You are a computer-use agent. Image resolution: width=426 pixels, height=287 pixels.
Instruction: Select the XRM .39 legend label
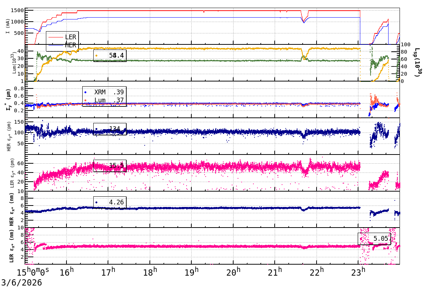pos(109,92)
